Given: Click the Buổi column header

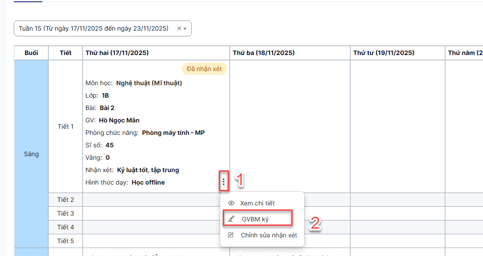Looking at the screenshot, I should point(31,53).
